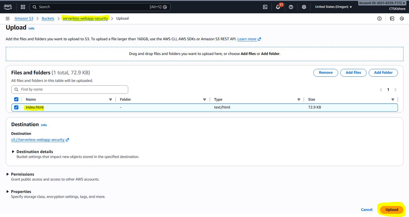409x217 pixels.
Task: Toggle the select-all checkbox in header
Action: pyautogui.click(x=16, y=99)
